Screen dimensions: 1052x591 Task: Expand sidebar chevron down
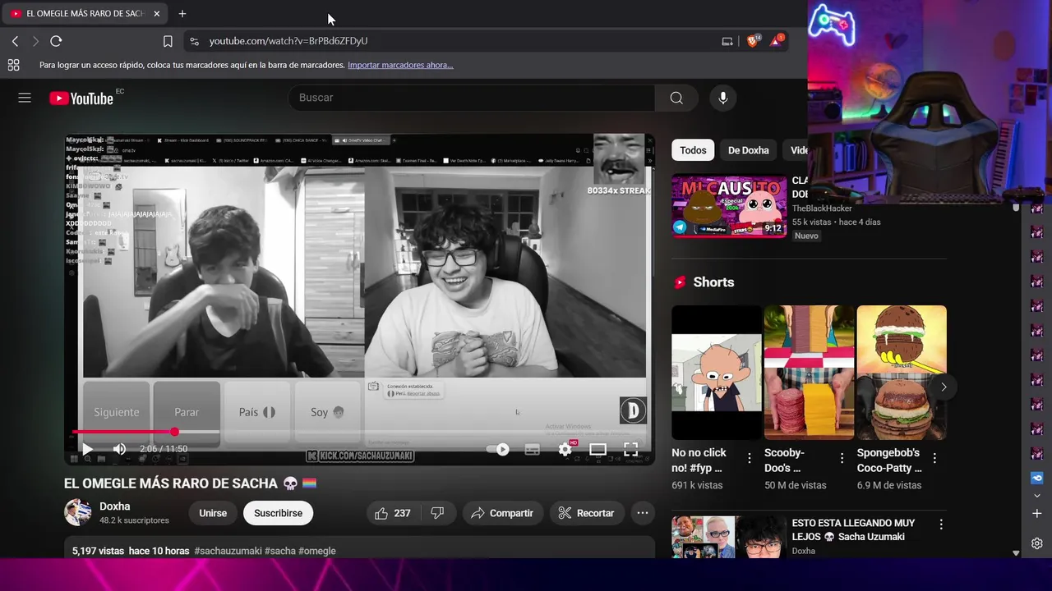[x=1036, y=496]
